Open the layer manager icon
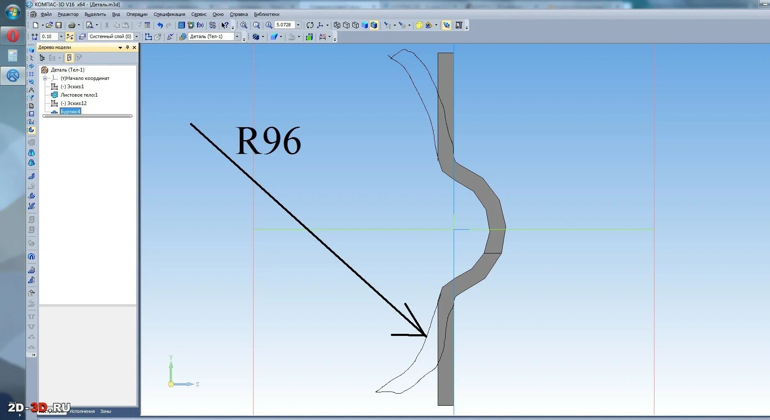This screenshot has width=770, height=420. [82, 37]
